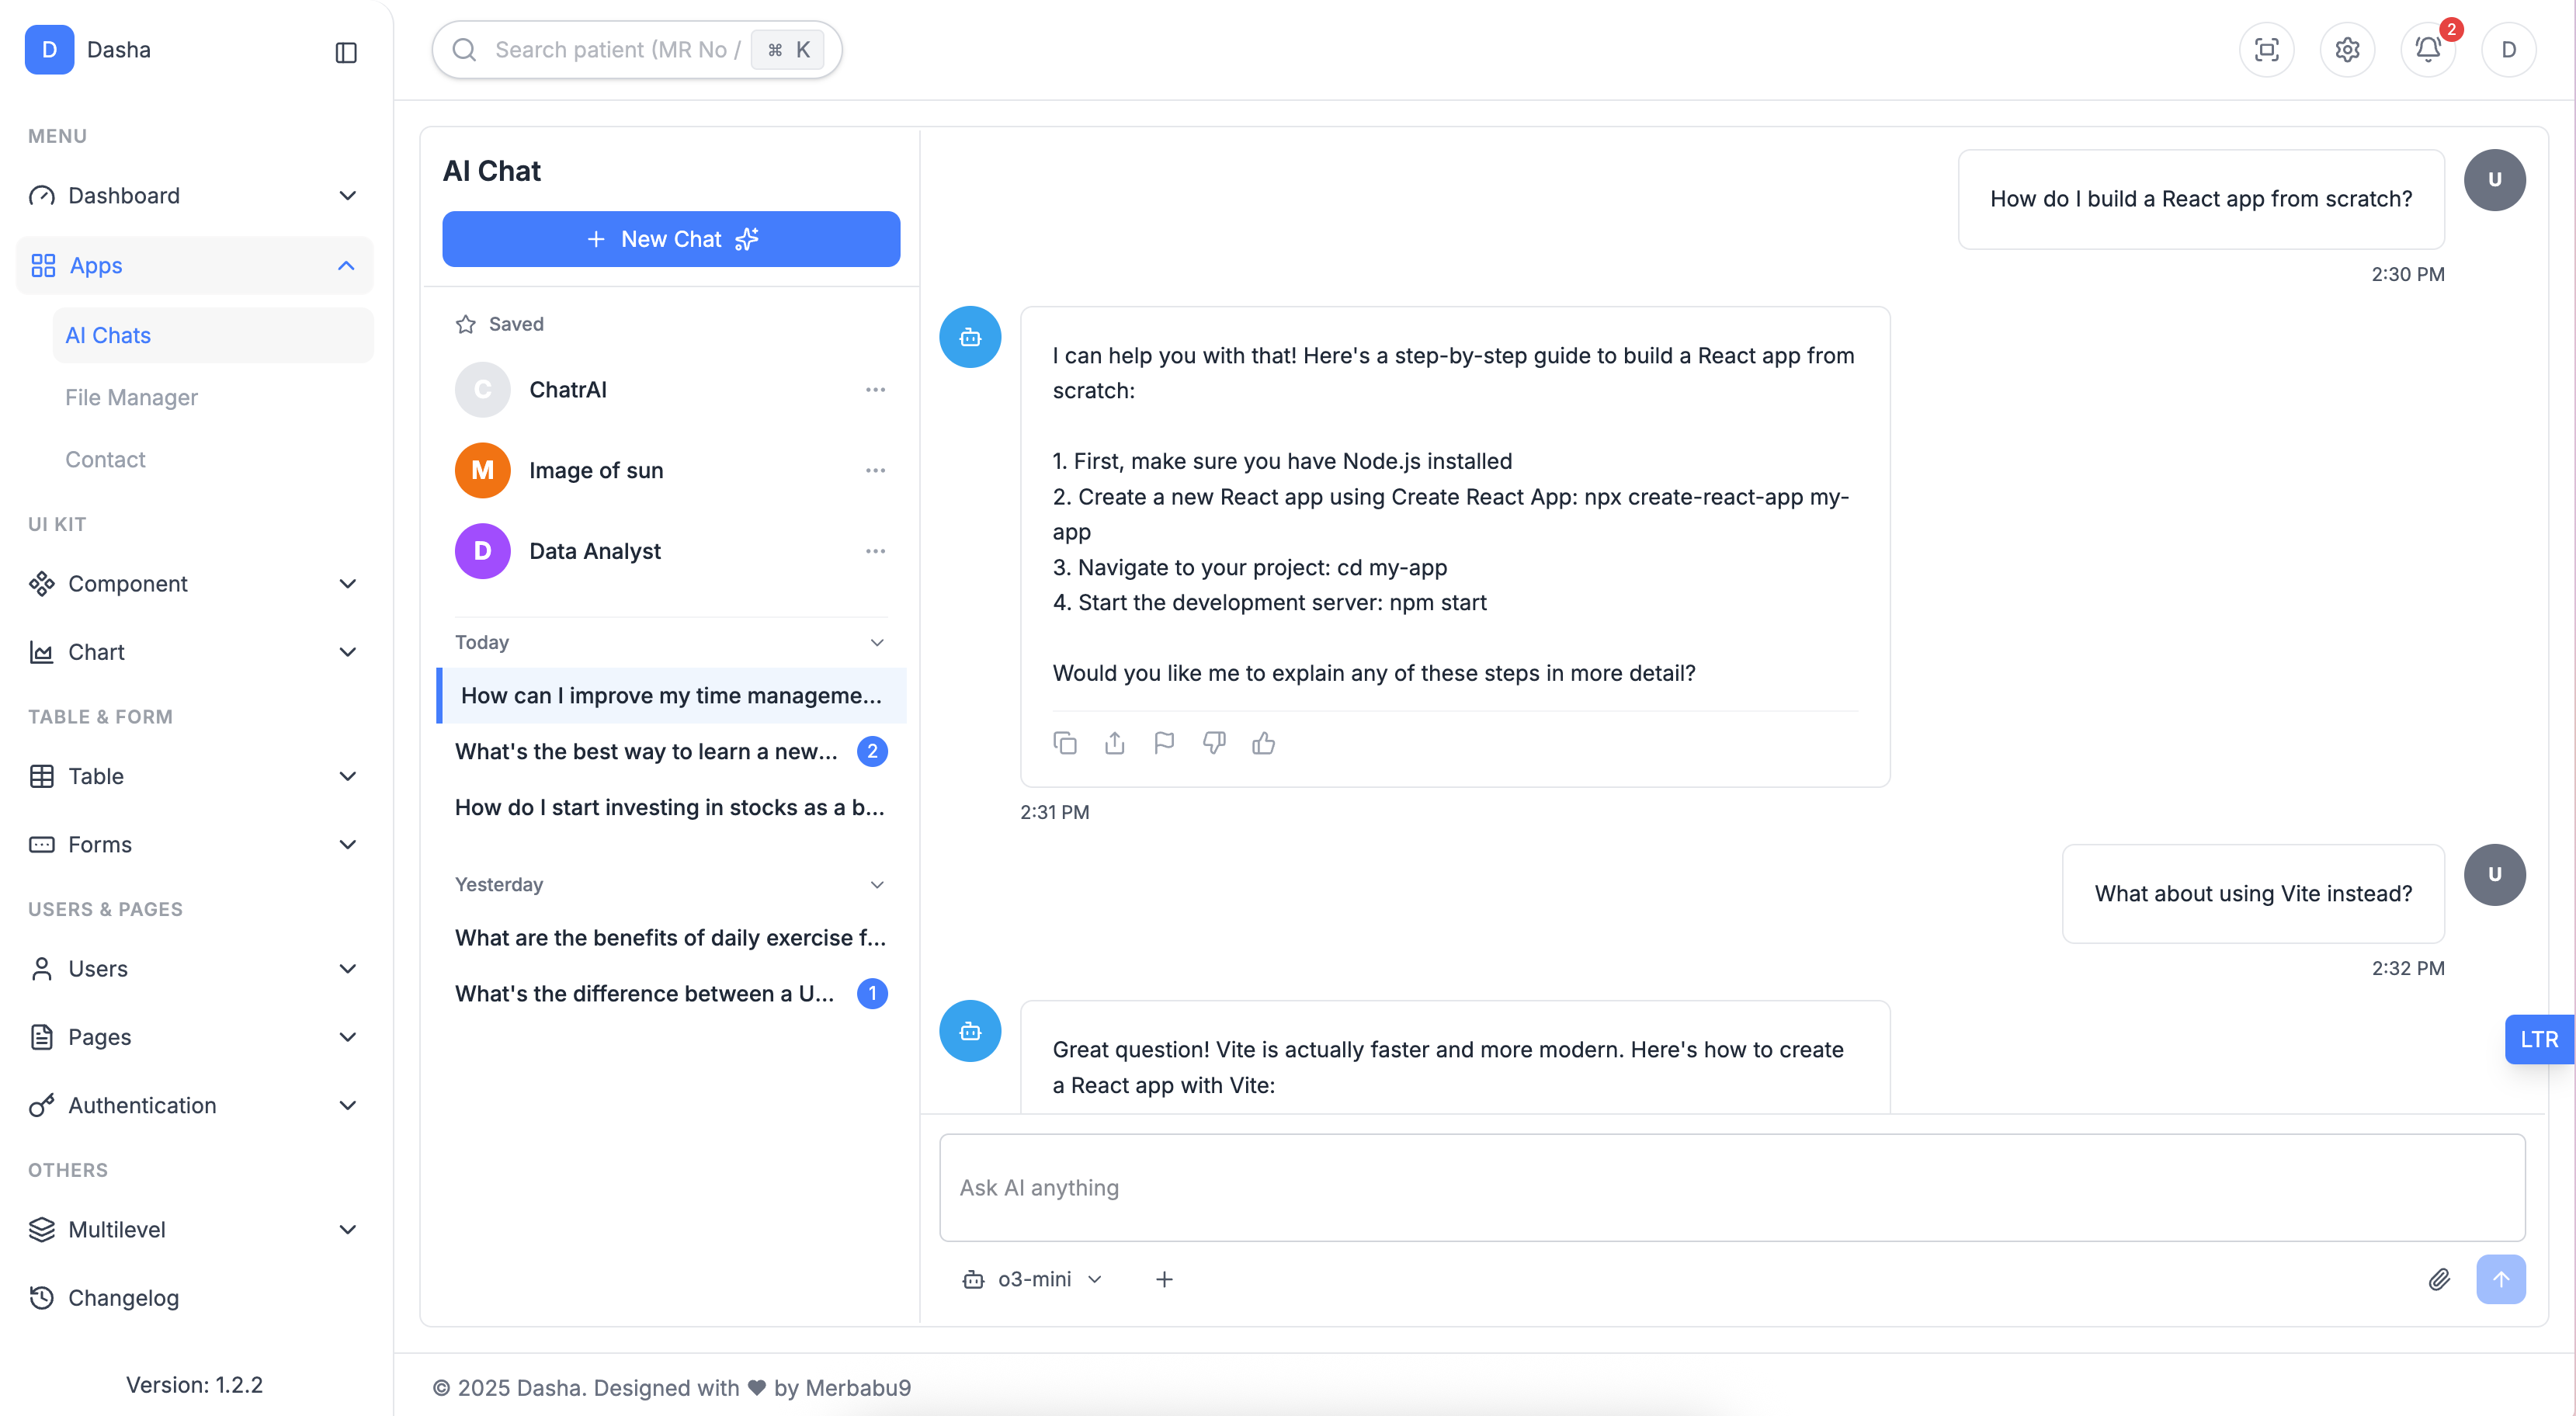
Task: Toggle fullscreen mode icon
Action: [2266, 49]
